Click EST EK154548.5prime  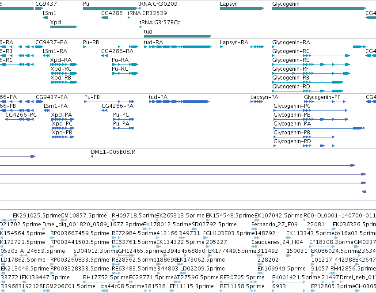(230, 216)
